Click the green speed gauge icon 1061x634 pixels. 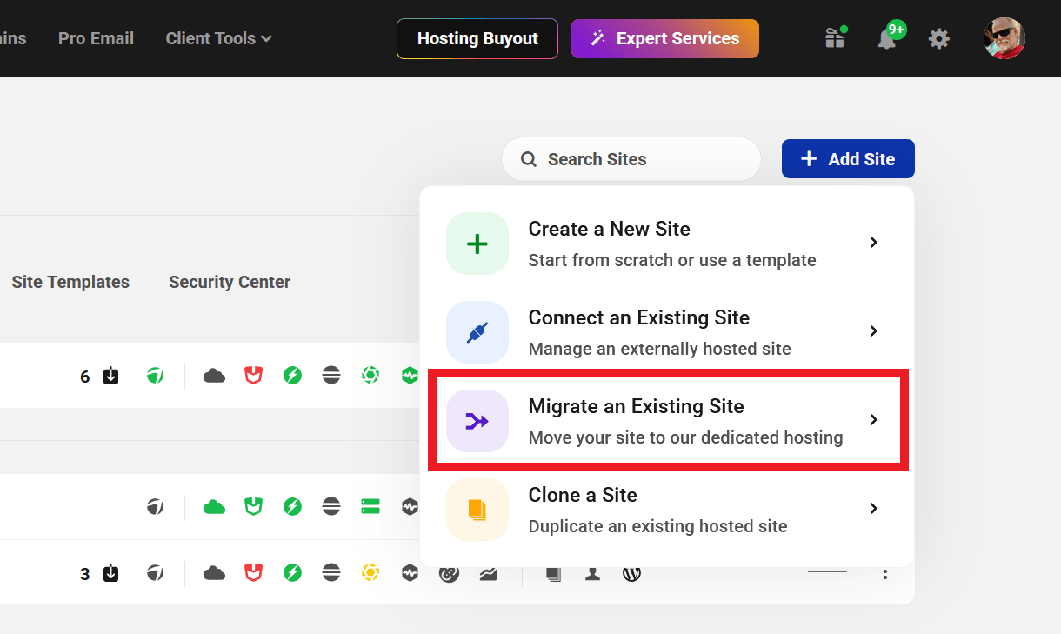click(x=155, y=376)
